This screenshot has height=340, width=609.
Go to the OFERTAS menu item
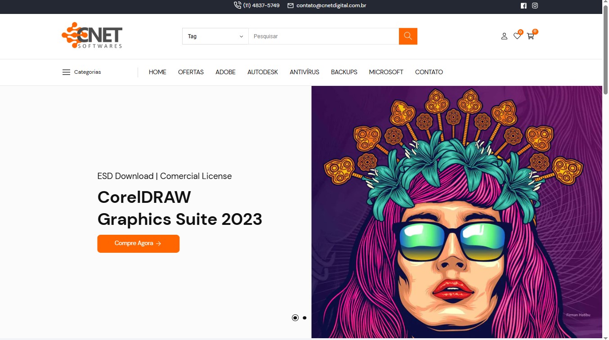[x=191, y=72]
